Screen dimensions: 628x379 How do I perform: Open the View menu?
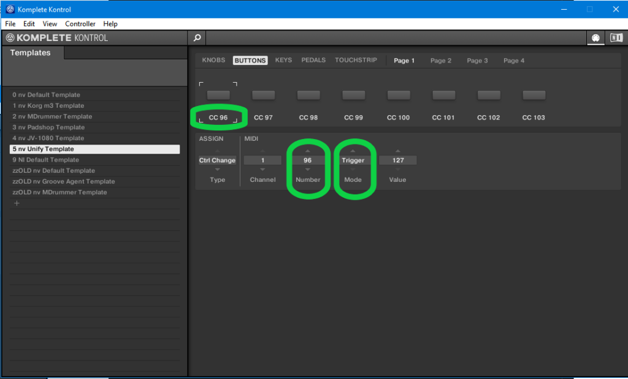(x=50, y=24)
